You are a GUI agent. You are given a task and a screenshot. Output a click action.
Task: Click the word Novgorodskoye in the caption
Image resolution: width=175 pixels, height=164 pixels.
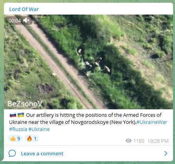tap(90, 122)
